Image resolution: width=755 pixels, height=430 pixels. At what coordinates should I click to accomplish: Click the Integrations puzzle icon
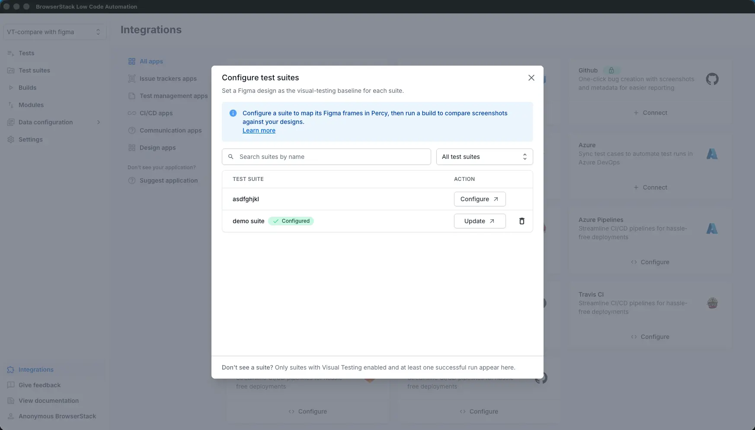click(x=11, y=370)
